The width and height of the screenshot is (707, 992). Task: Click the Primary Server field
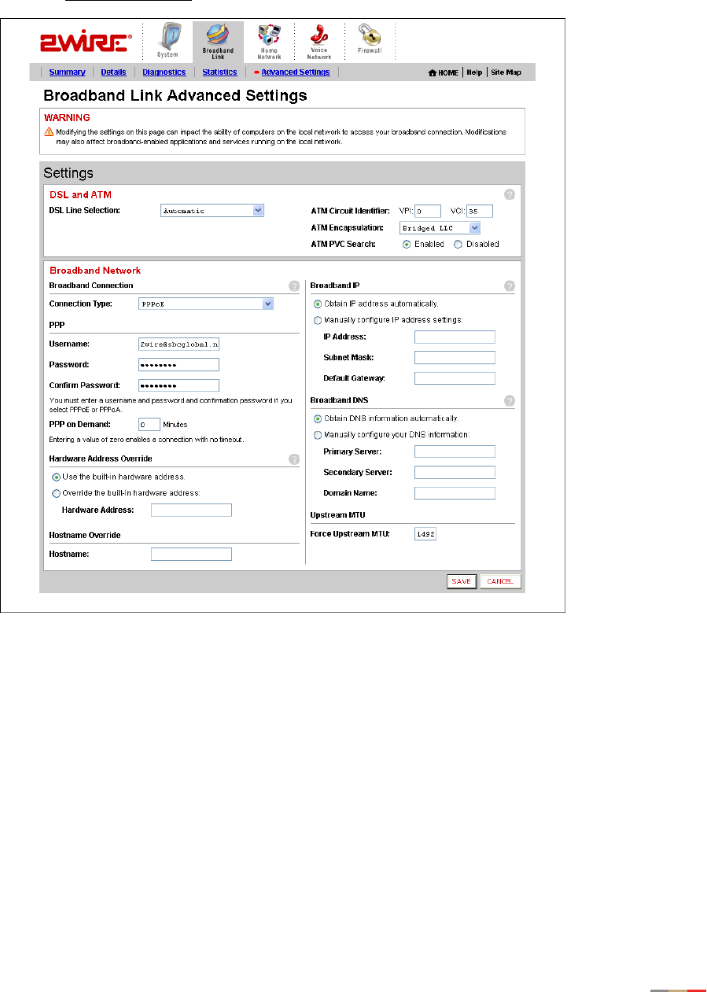click(x=455, y=452)
